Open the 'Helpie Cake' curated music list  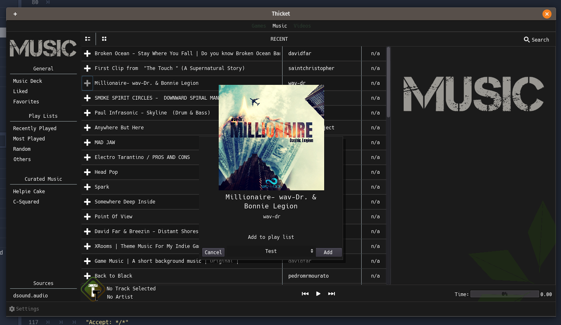[29, 191]
